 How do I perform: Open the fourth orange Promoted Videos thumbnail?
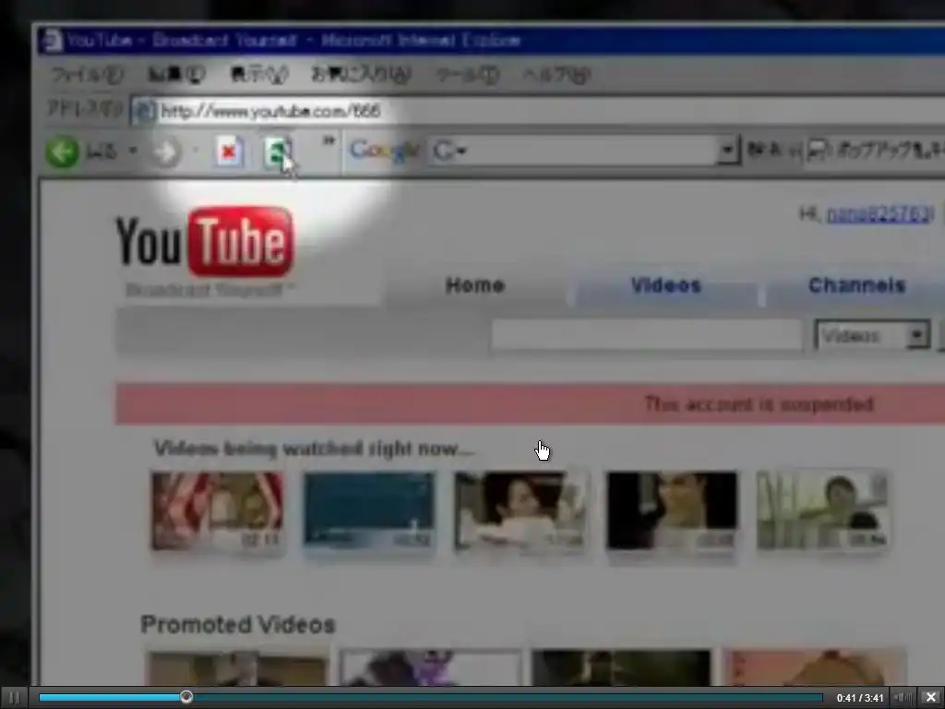(815, 667)
